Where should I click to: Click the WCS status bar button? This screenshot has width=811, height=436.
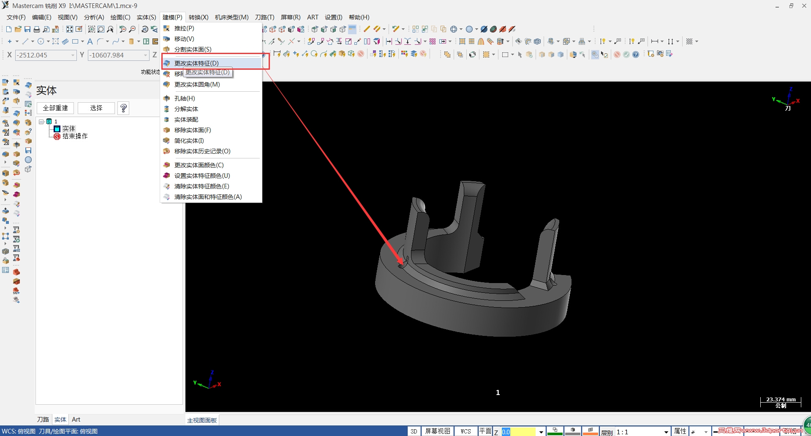[465, 431]
